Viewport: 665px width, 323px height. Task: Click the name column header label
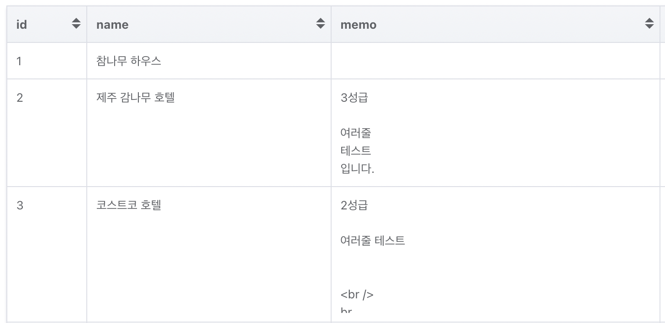(112, 25)
